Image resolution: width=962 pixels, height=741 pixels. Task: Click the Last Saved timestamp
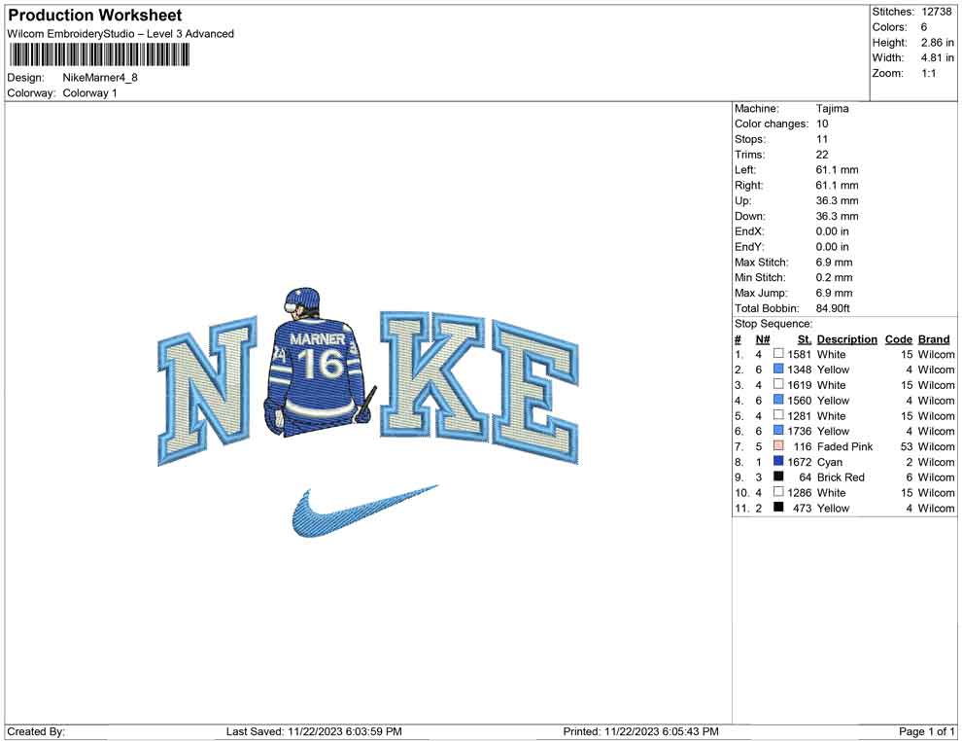click(314, 731)
